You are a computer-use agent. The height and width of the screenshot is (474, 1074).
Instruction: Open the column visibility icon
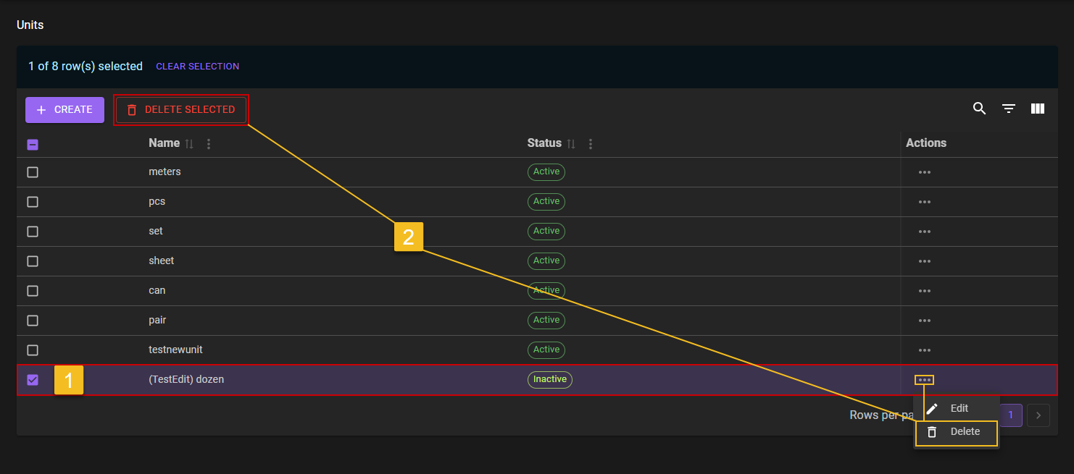(x=1037, y=109)
